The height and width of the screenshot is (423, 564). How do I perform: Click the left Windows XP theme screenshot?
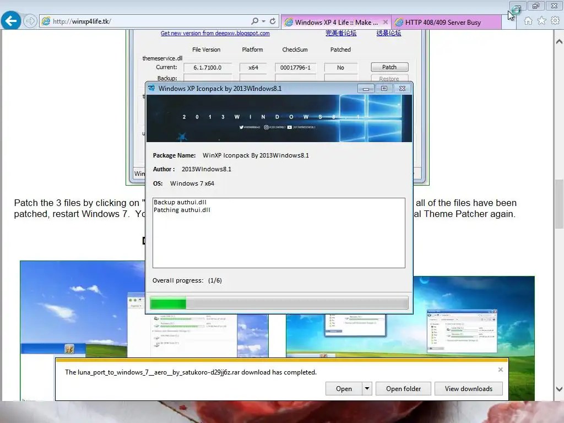pyautogui.click(x=83, y=310)
